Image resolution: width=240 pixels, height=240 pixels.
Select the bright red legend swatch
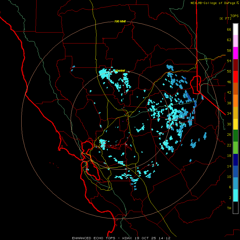coord(235,77)
